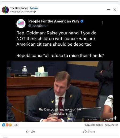The image size is (120, 138).
Task: View the 8.9K reactions list
Action: click(x=15, y=125)
